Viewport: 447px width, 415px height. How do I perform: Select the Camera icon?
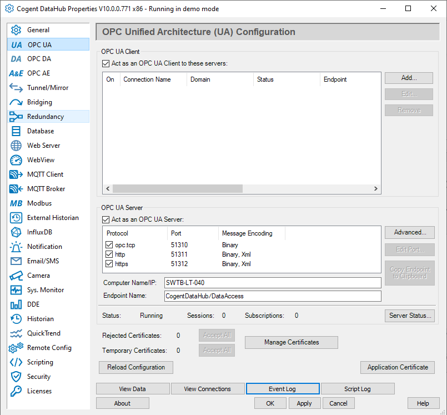click(16, 276)
